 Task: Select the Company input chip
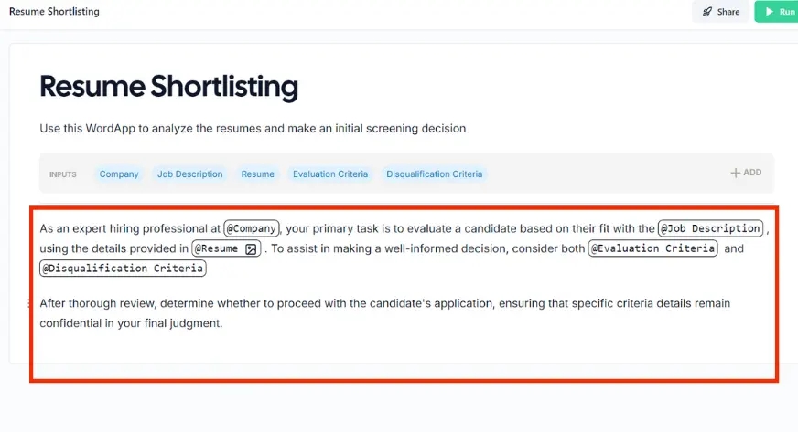click(x=119, y=174)
